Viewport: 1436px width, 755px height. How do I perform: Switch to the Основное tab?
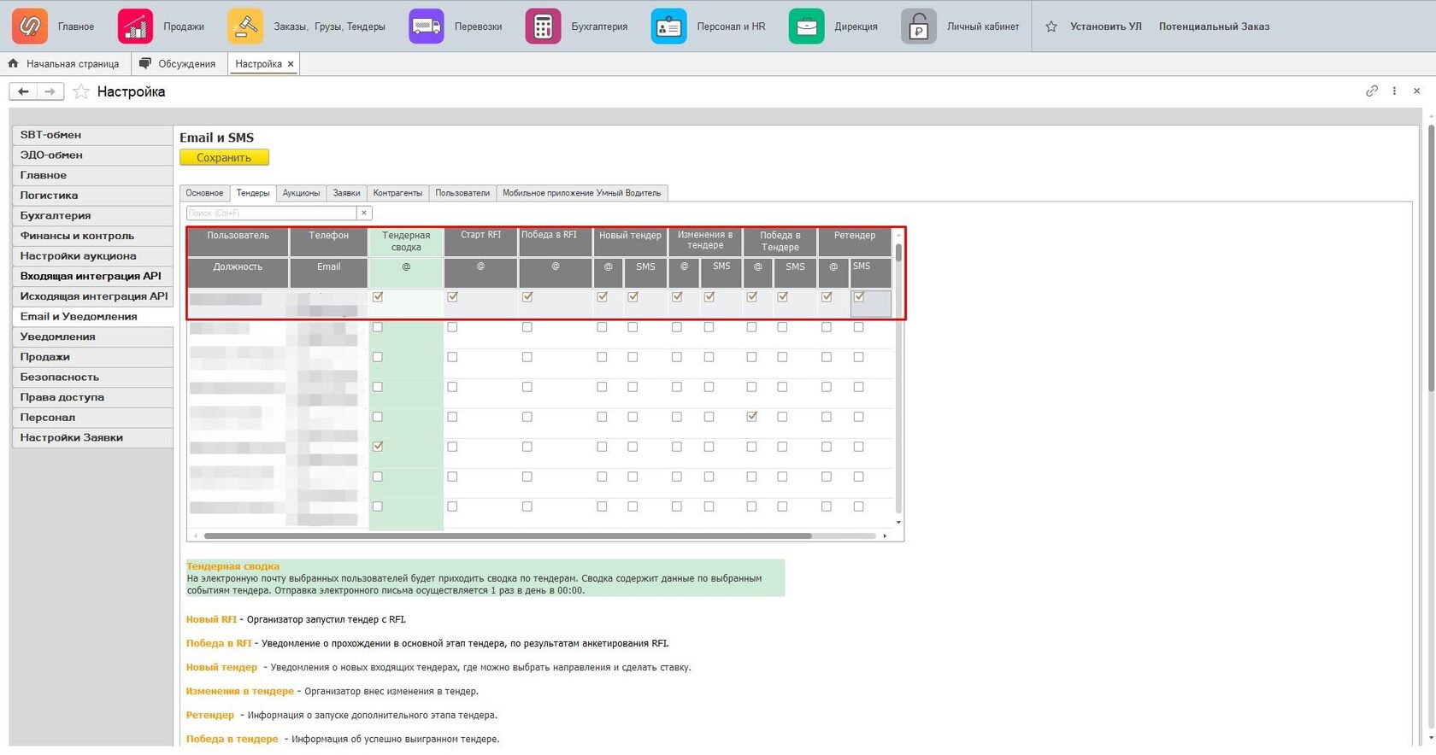pos(204,193)
